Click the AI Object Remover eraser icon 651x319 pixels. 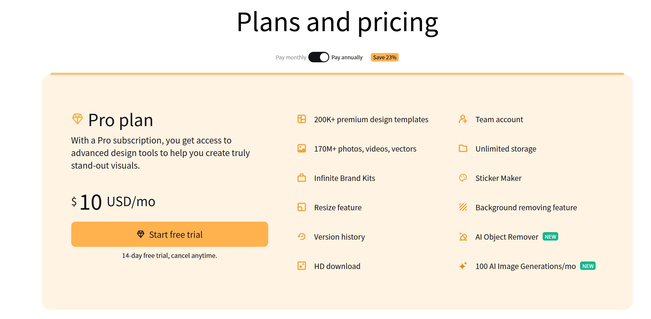click(463, 236)
